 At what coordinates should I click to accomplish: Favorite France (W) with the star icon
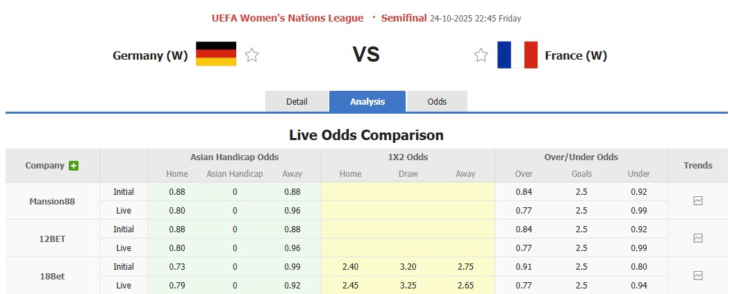coord(481,55)
